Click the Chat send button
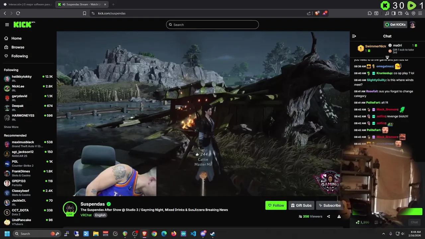Screen dimensions: 425x239 point(414,222)
